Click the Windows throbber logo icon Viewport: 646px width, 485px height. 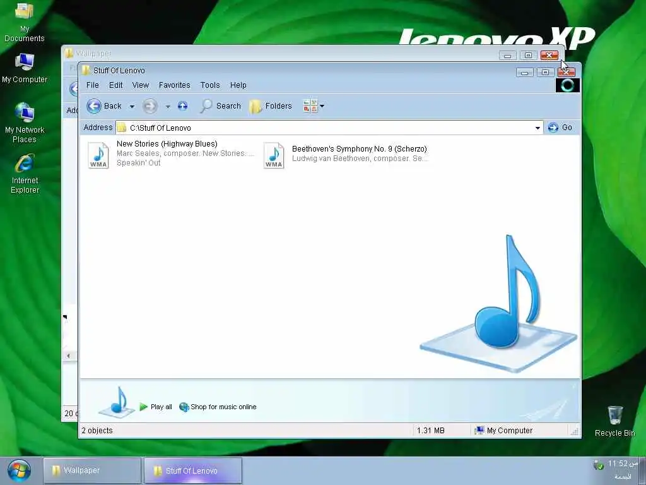click(x=567, y=85)
